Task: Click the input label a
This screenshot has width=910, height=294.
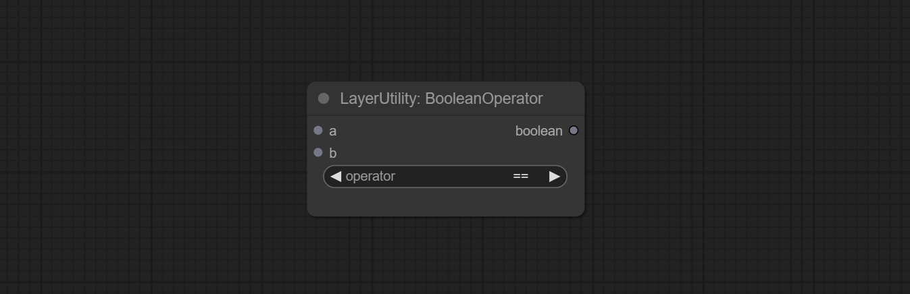Action: coord(332,131)
